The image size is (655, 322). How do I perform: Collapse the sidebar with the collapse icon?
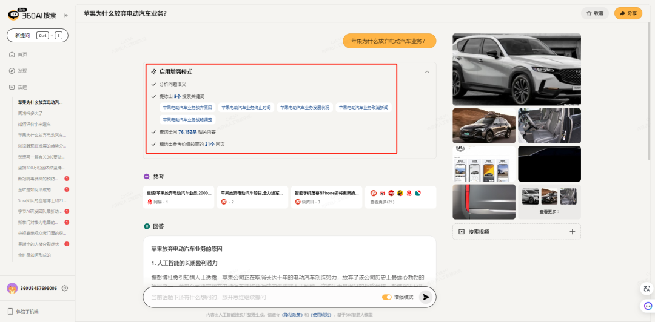tap(65, 15)
